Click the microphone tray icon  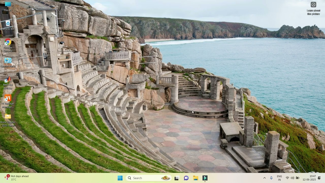tap(271, 178)
